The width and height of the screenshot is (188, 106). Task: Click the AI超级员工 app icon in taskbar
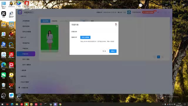point(55,104)
